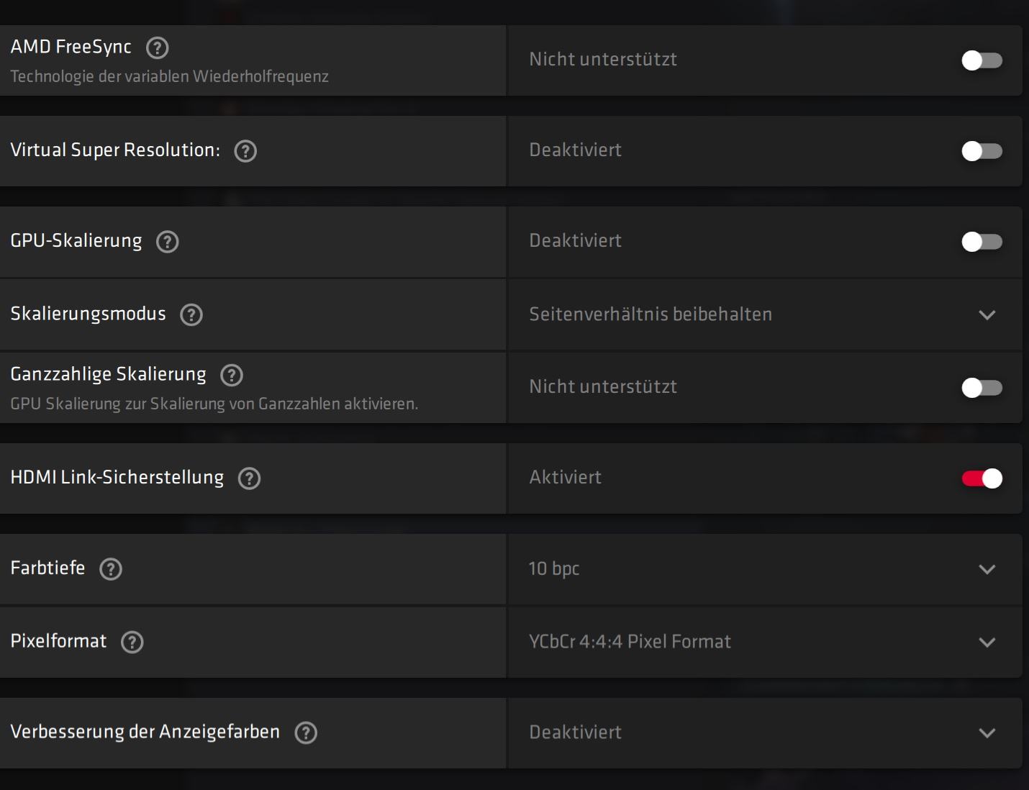
Task: Click the GPU-Skalierung help question mark
Action: [x=168, y=242]
